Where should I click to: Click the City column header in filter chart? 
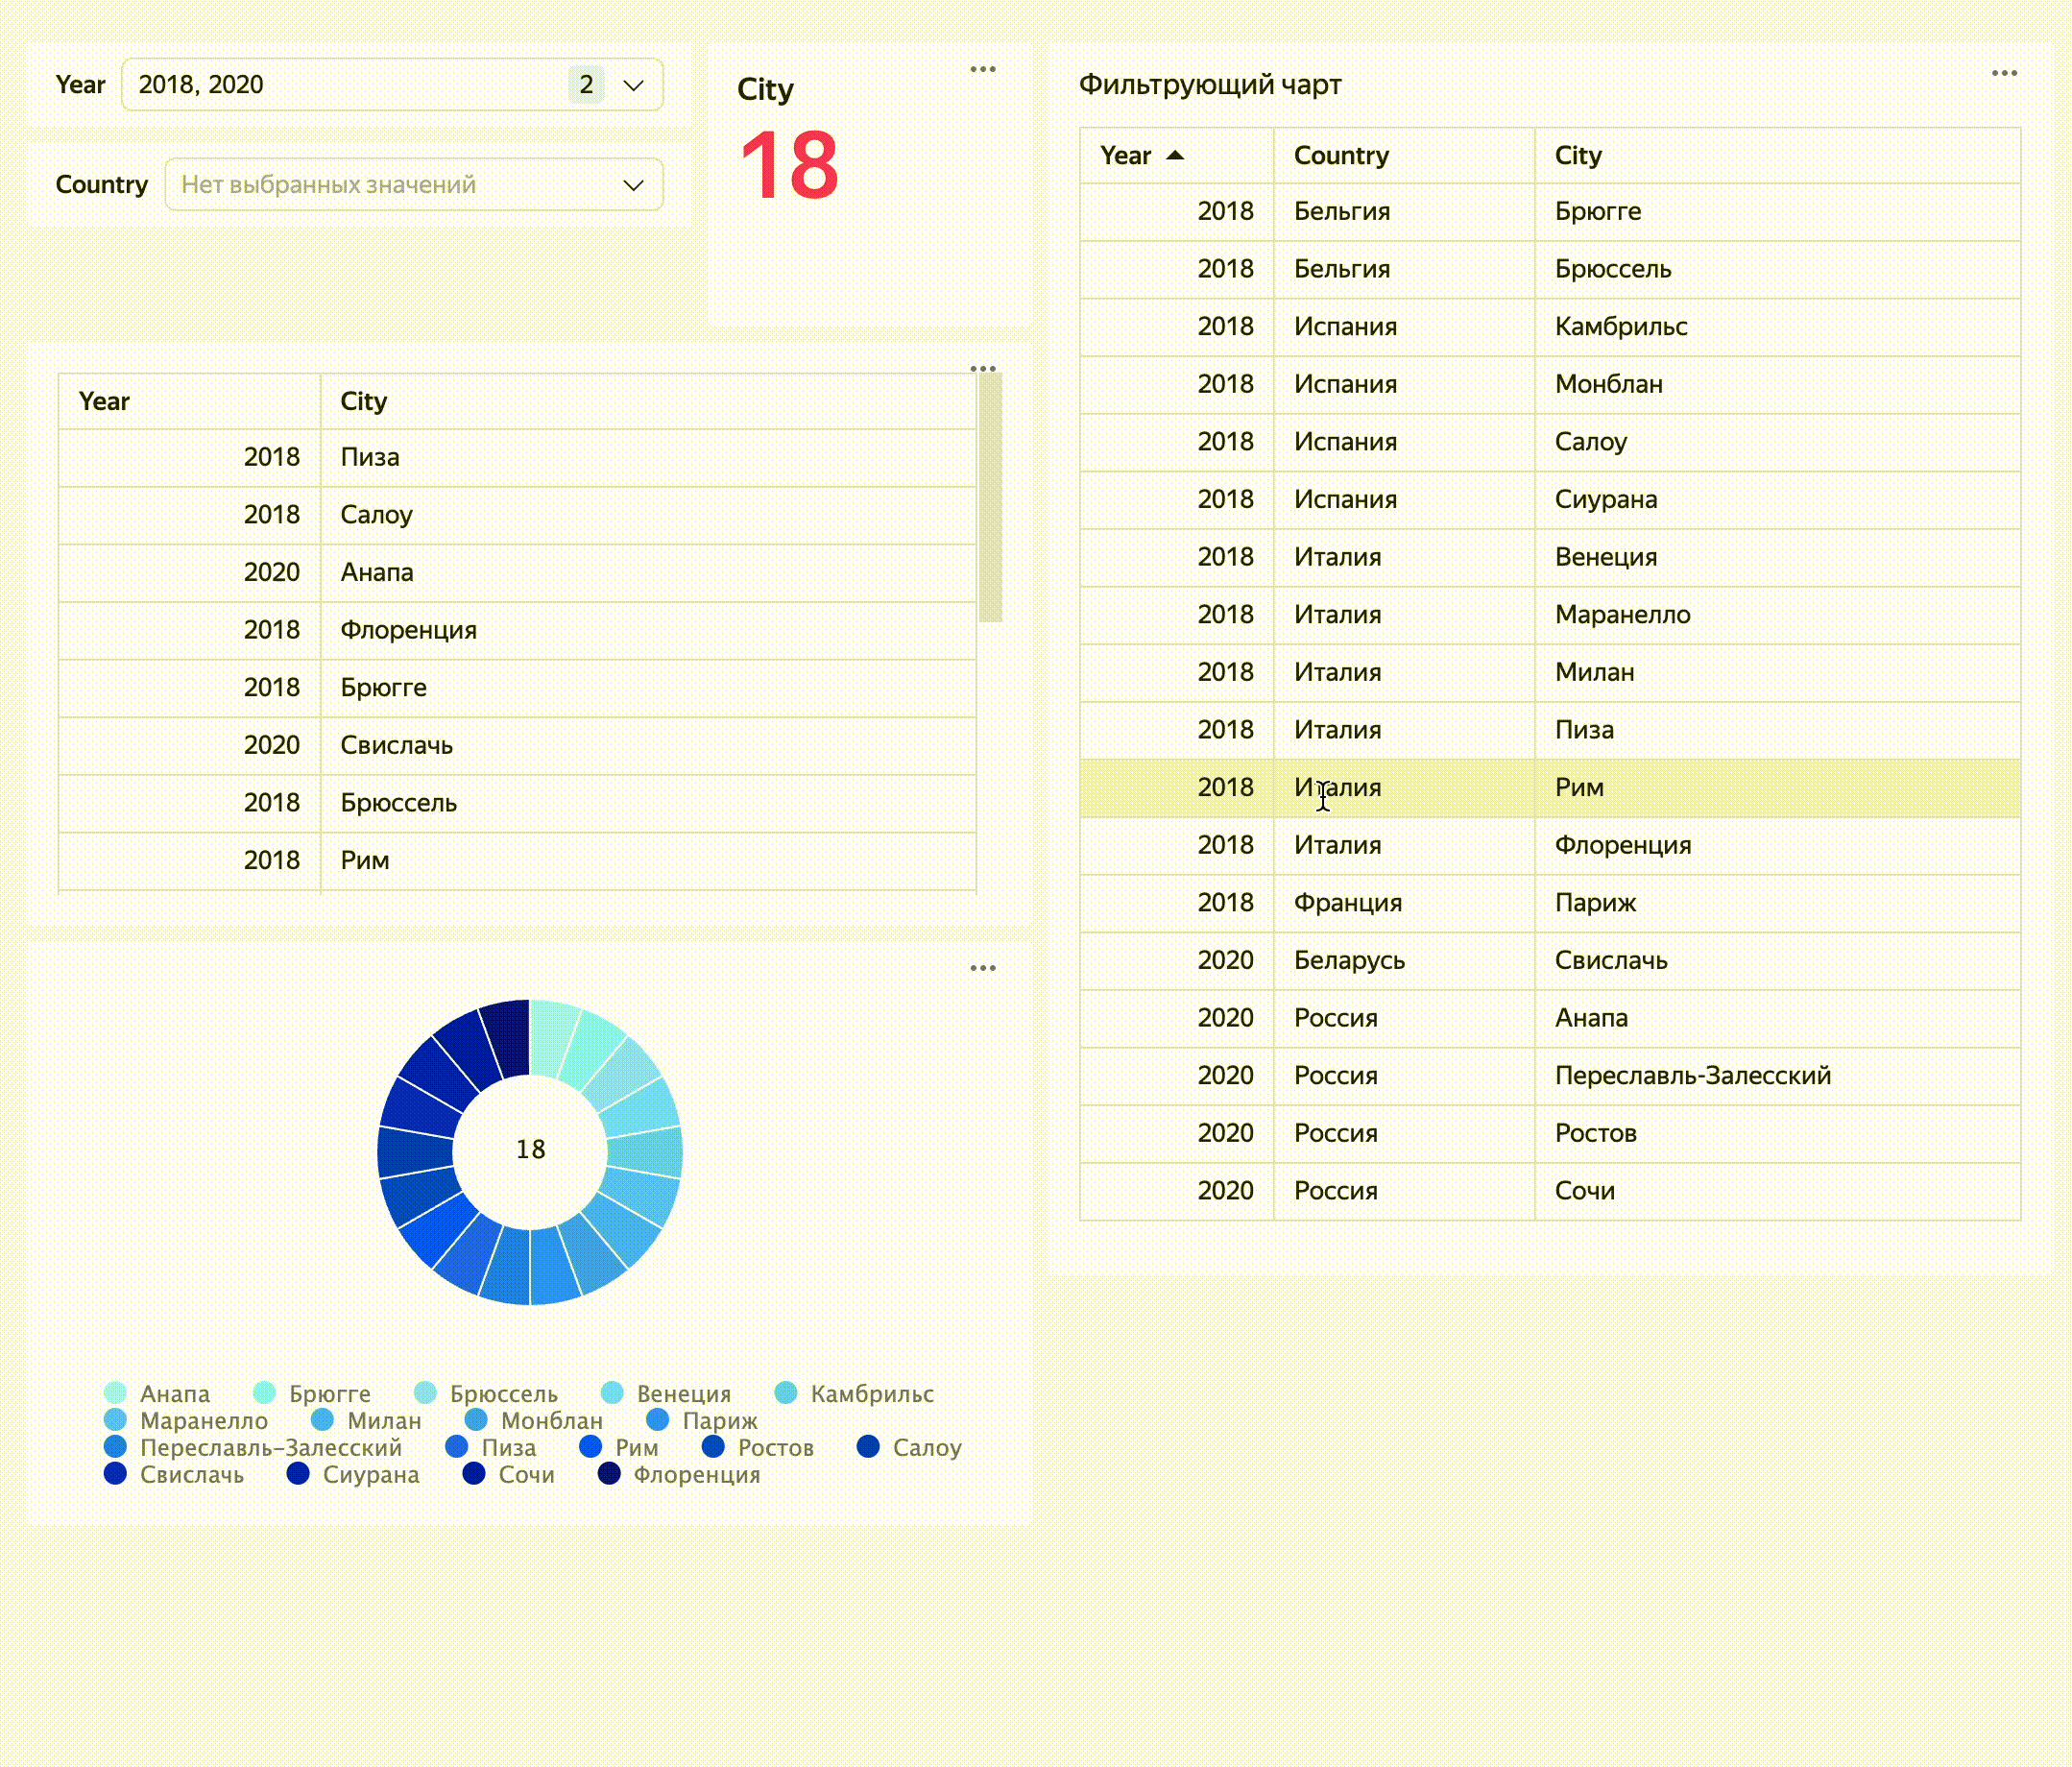[x=1577, y=155]
